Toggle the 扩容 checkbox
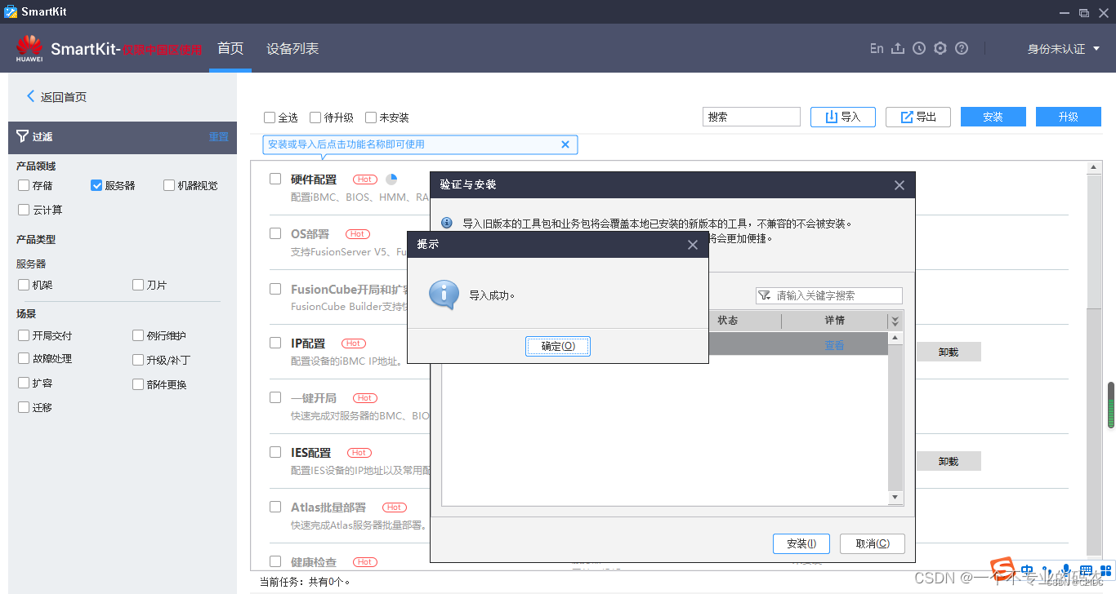The width and height of the screenshot is (1116, 594). (24, 383)
